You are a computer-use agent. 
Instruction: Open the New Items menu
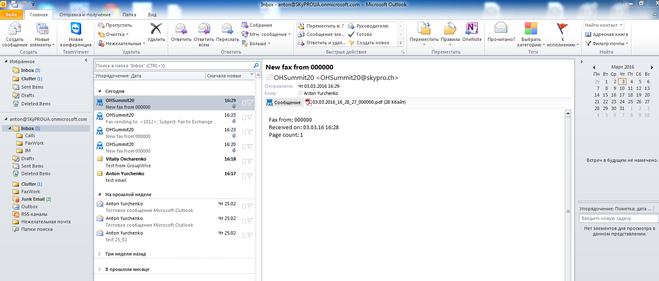[x=42, y=35]
